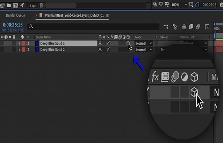
Task: Create a new composition from toolbar icon
Action: [16, 5]
